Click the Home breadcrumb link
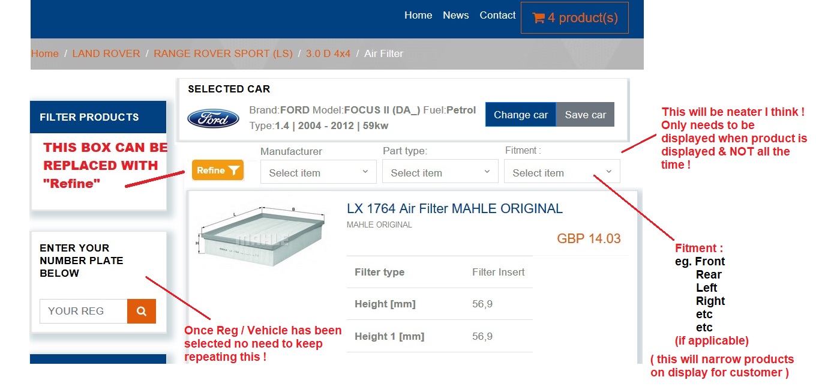 [45, 53]
